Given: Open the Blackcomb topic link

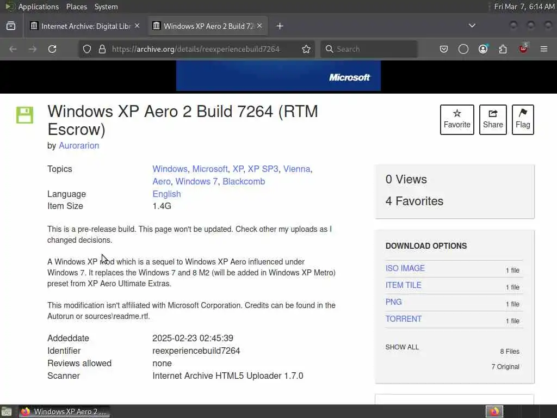Looking at the screenshot, I should (x=244, y=182).
